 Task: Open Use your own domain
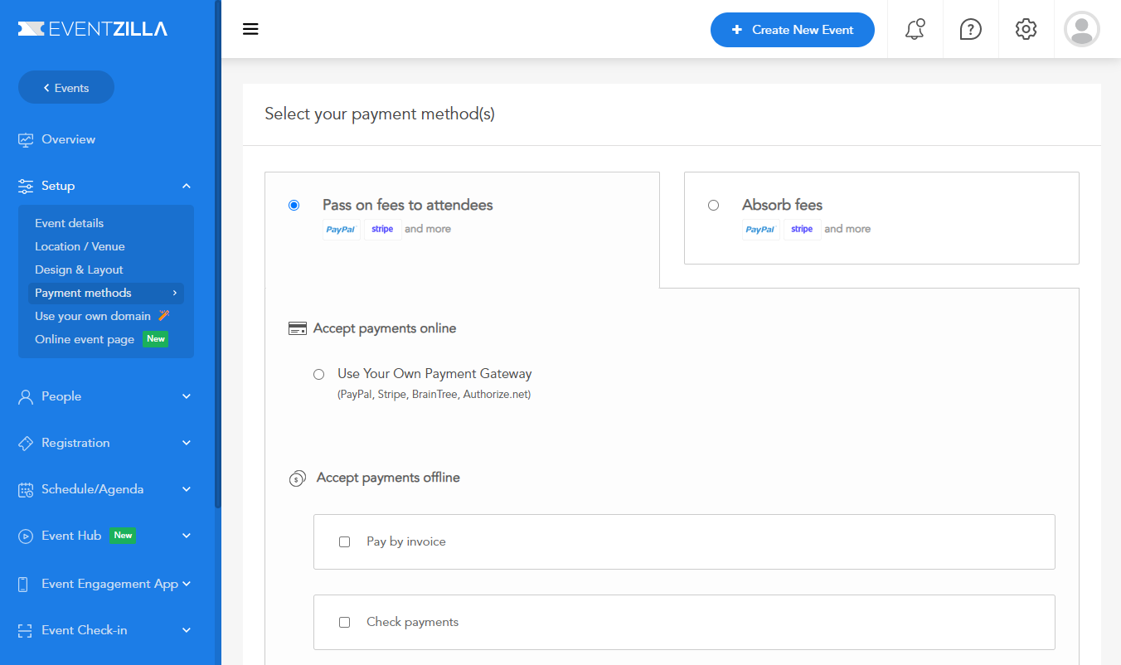[x=93, y=316]
